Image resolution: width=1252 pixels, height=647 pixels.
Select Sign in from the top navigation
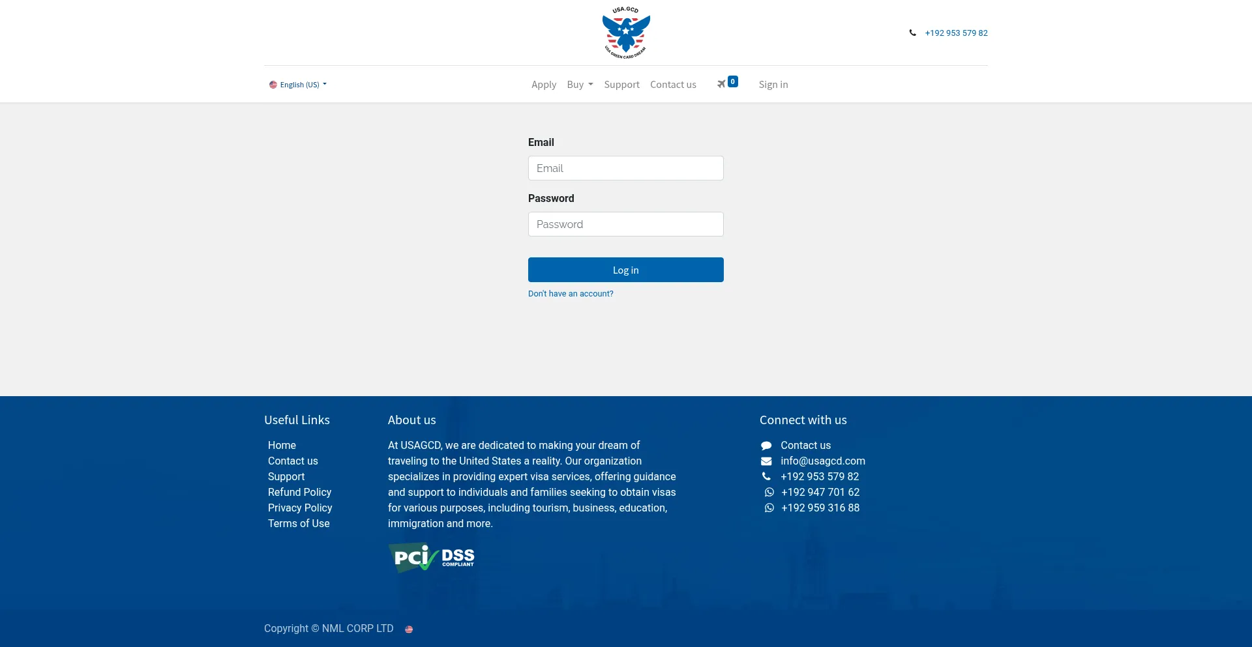[x=773, y=85]
